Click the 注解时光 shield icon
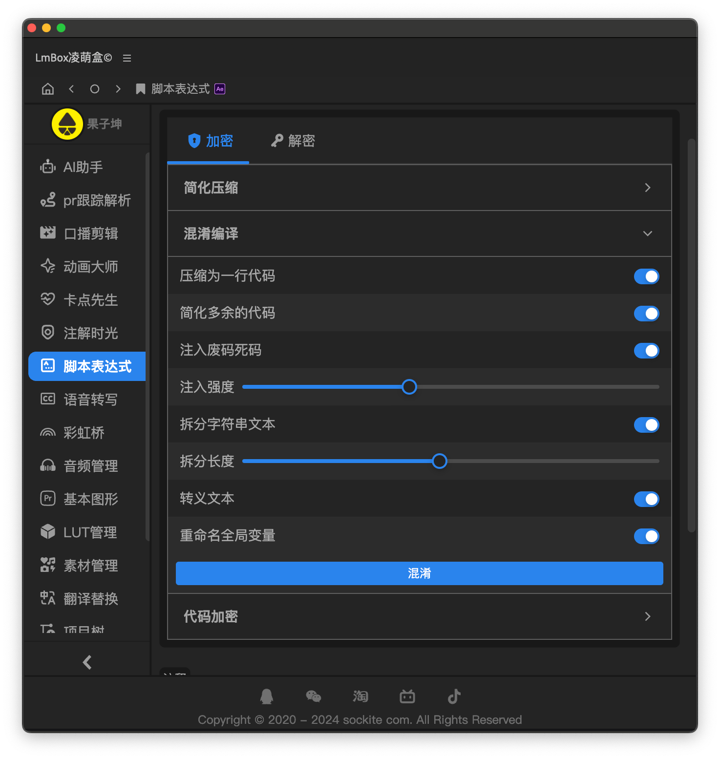 point(48,332)
